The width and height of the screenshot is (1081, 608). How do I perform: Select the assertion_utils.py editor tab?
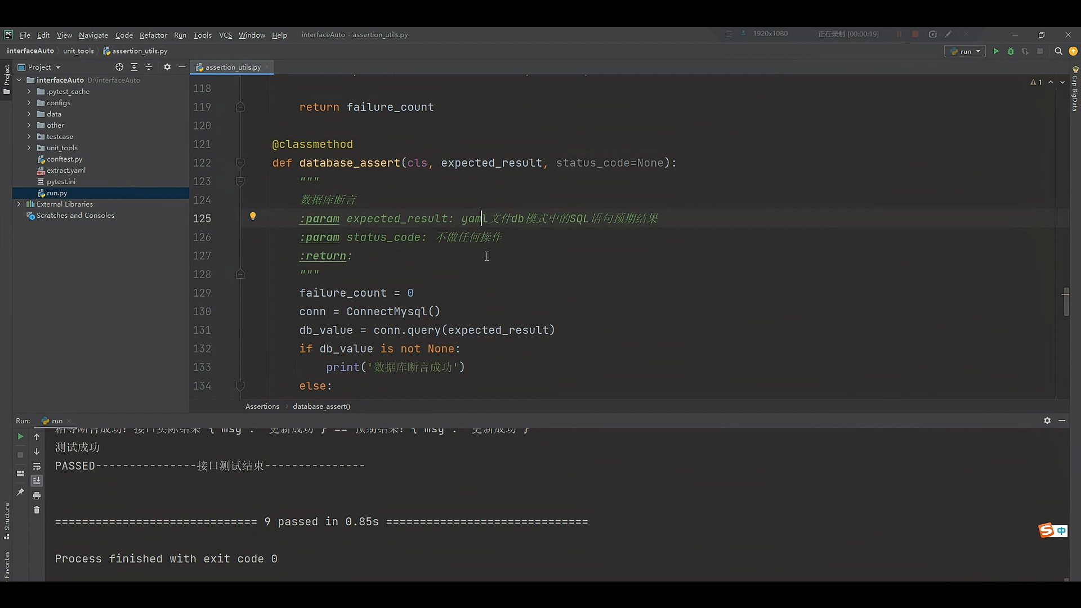click(x=233, y=67)
